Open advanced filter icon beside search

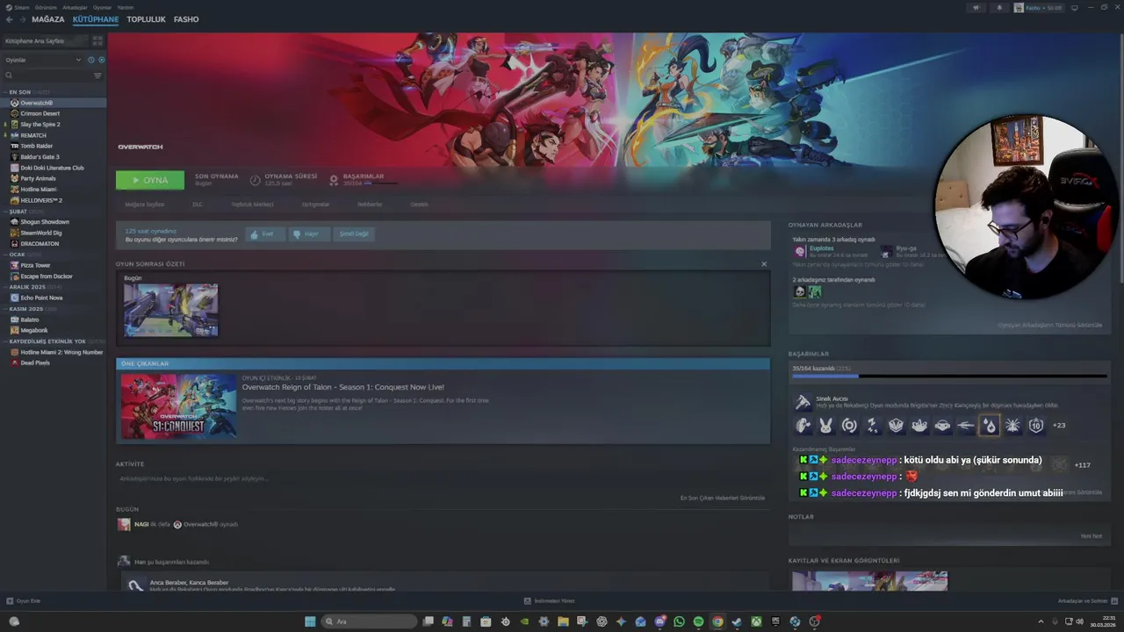[97, 75]
